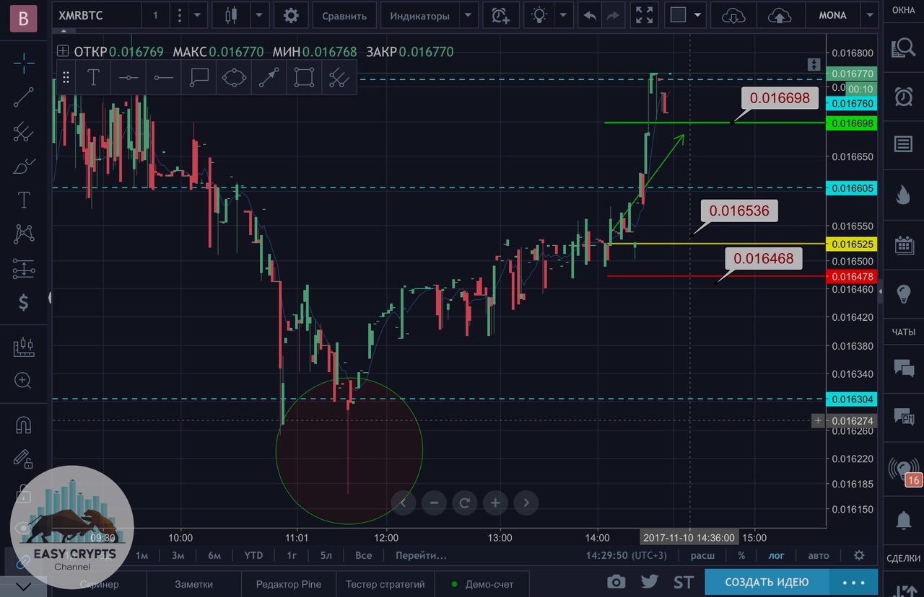924x597 pixels.
Task: Open notifications bell on right sidebar
Action: pos(903,519)
